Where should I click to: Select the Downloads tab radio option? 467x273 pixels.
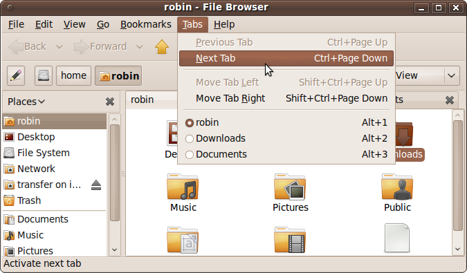(190, 139)
